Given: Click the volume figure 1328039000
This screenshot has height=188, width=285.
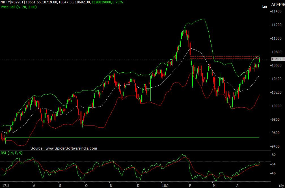Looking at the screenshot, I should pyautogui.click(x=101, y=2).
